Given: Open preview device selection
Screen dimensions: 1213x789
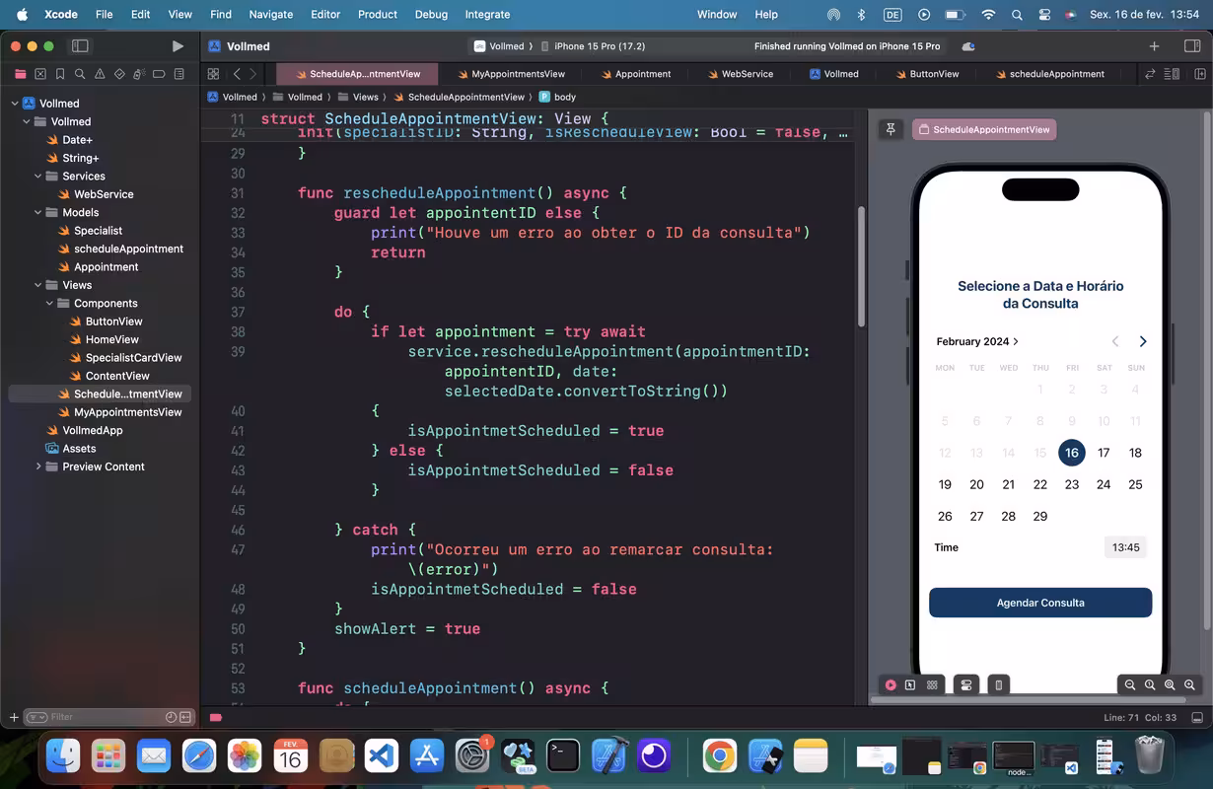Looking at the screenshot, I should click(x=999, y=684).
